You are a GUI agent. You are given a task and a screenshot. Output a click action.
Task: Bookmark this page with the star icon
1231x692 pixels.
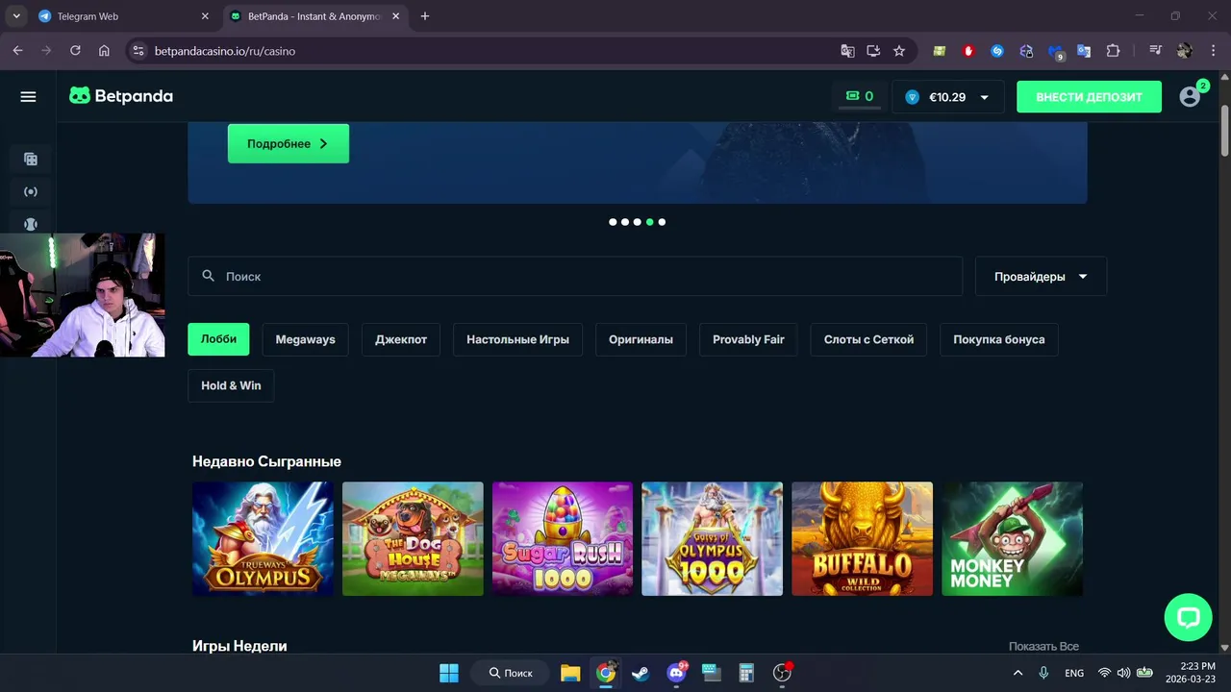pyautogui.click(x=899, y=51)
